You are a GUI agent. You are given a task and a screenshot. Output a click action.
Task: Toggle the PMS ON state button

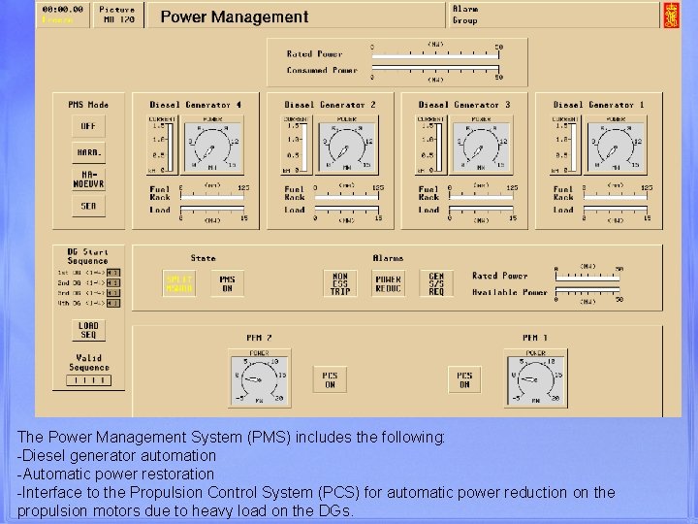[228, 283]
